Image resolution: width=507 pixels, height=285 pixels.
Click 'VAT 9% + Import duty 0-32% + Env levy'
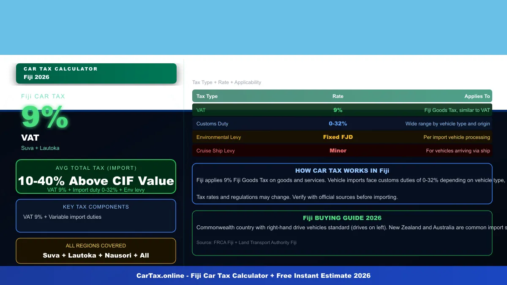[96, 190]
